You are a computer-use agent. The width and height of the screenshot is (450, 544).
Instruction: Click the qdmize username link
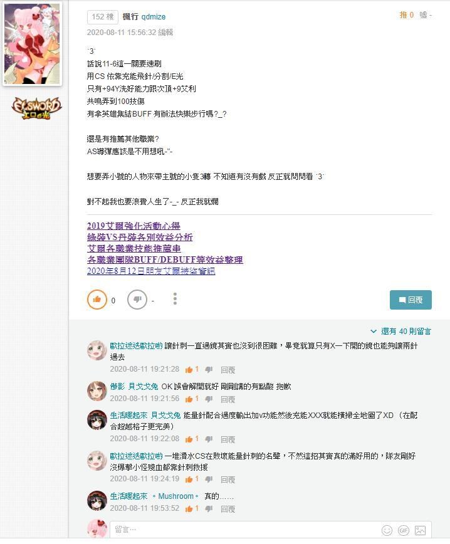coord(154,17)
